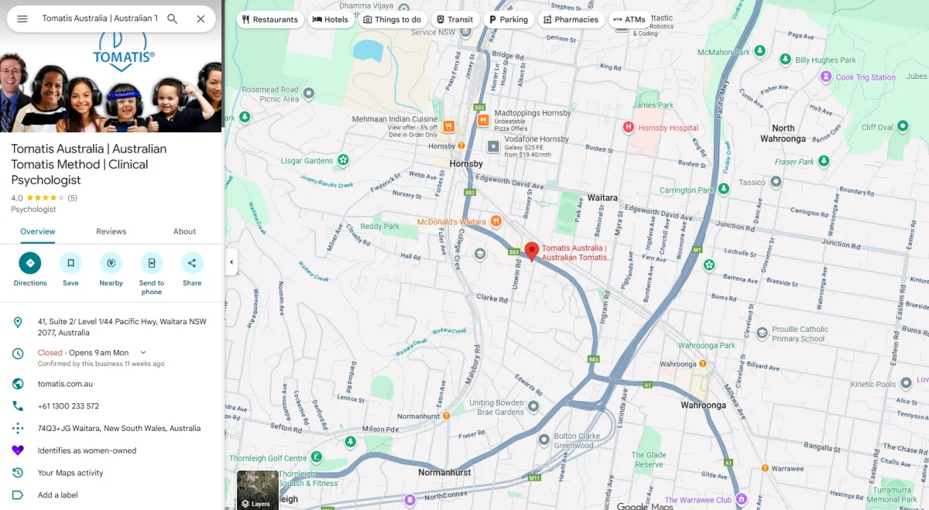Click Fraser Park marker

(x=824, y=161)
